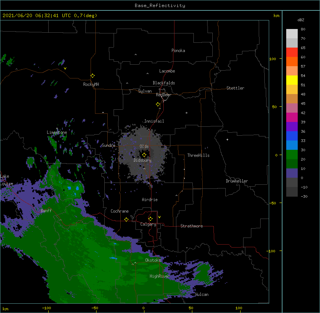Pick the light blue 30-33 dBZ legend swatch
Screen dimensions: 320x313
pyautogui.click(x=292, y=145)
